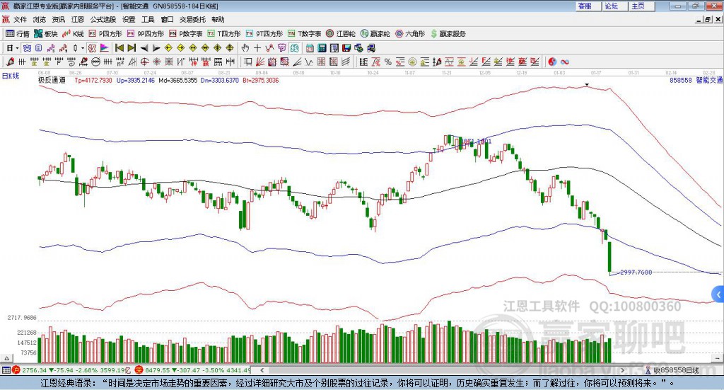Toggle the colored flag indicator button
This screenshot has width=724, height=390.
[x=105, y=47]
